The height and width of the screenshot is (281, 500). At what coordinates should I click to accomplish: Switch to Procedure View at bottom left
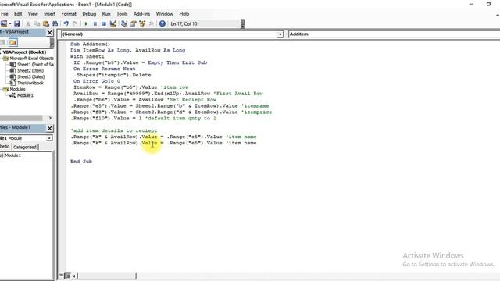pos(62,276)
